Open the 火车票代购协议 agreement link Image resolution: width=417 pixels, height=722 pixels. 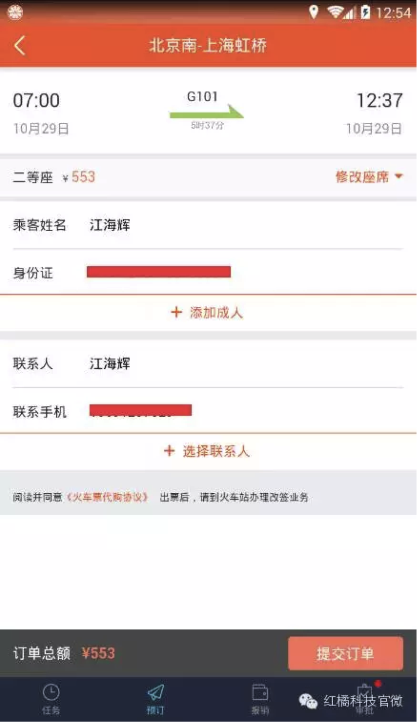click(107, 497)
